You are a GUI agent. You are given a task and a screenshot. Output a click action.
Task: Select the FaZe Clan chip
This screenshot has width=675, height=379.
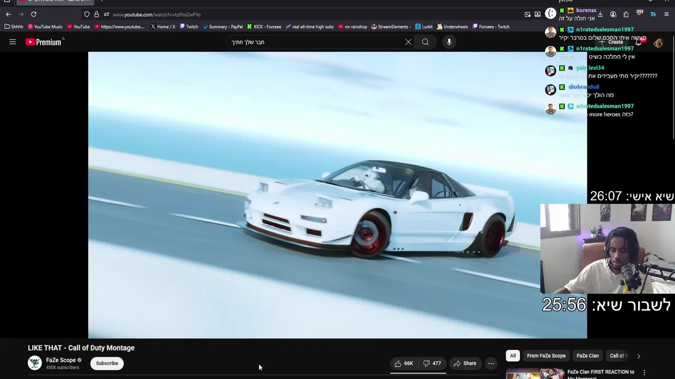[587, 356]
